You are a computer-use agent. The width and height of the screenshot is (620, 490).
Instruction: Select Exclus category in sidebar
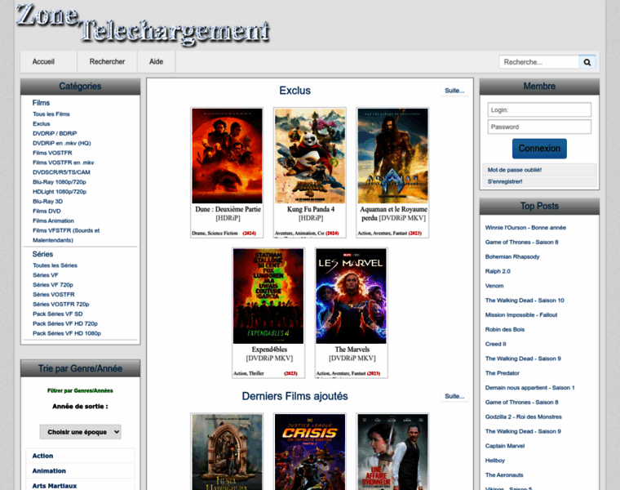pos(42,124)
